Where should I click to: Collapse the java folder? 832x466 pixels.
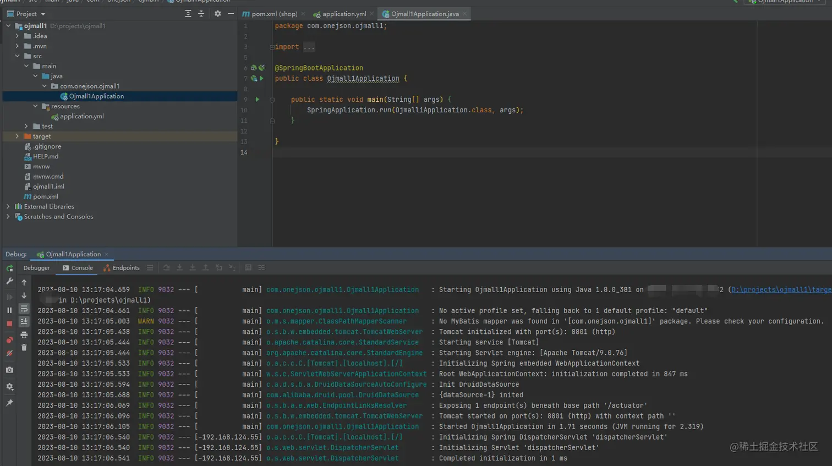pos(35,76)
